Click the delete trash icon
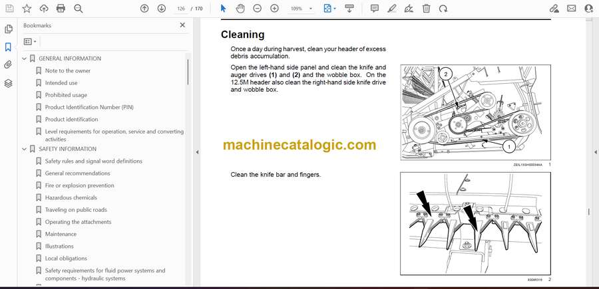 427,9
